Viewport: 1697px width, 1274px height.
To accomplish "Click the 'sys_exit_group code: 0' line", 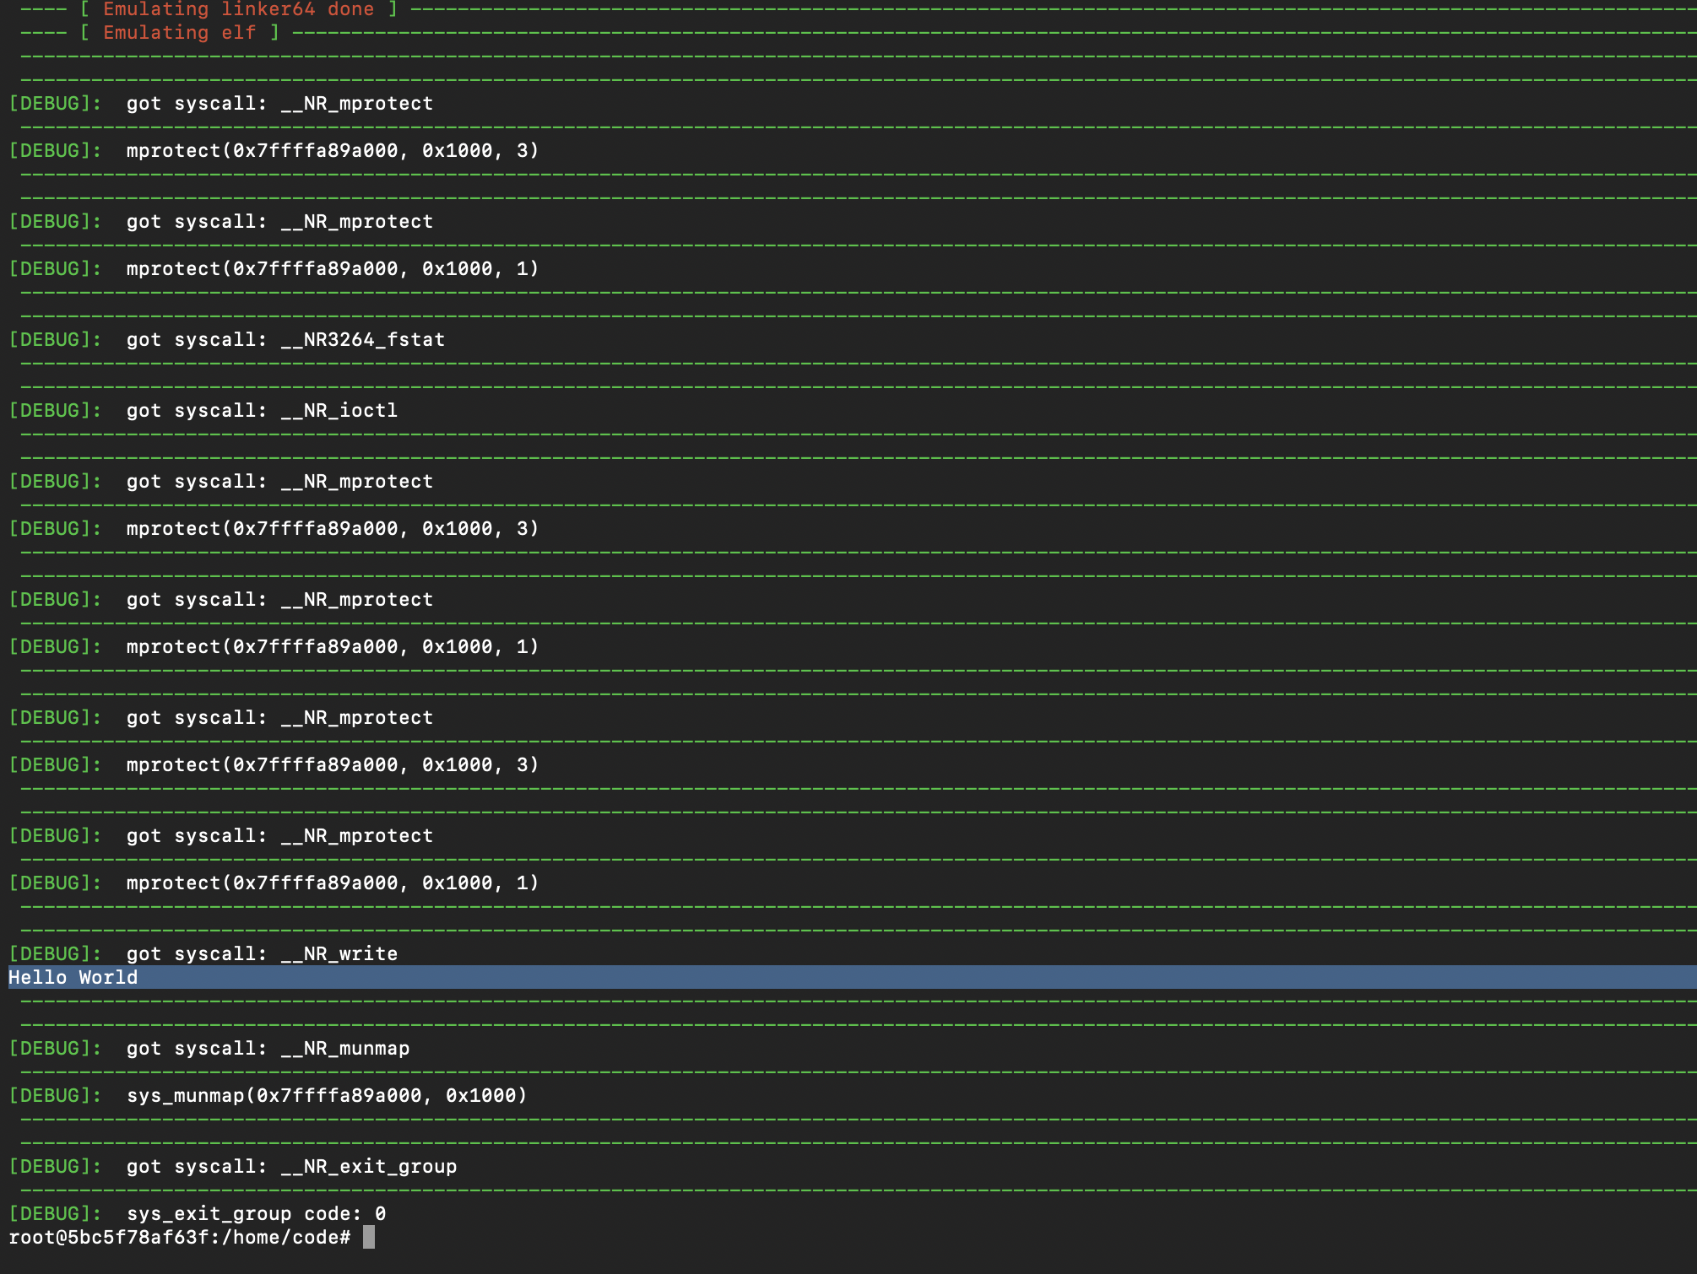I will click(x=256, y=1213).
